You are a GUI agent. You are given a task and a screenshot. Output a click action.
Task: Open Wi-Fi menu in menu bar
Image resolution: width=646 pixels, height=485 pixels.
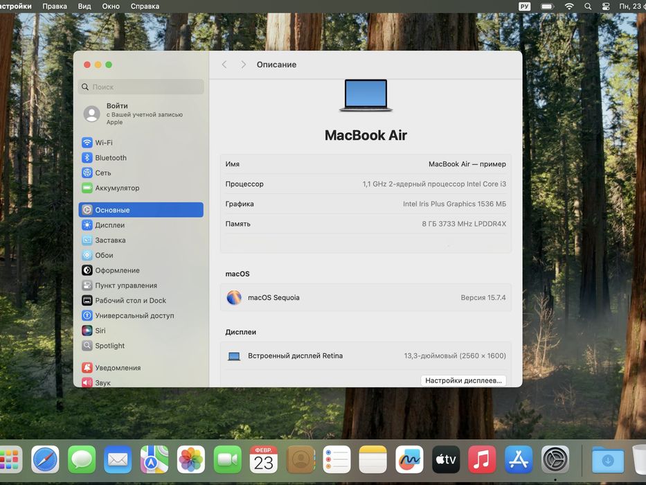569,6
